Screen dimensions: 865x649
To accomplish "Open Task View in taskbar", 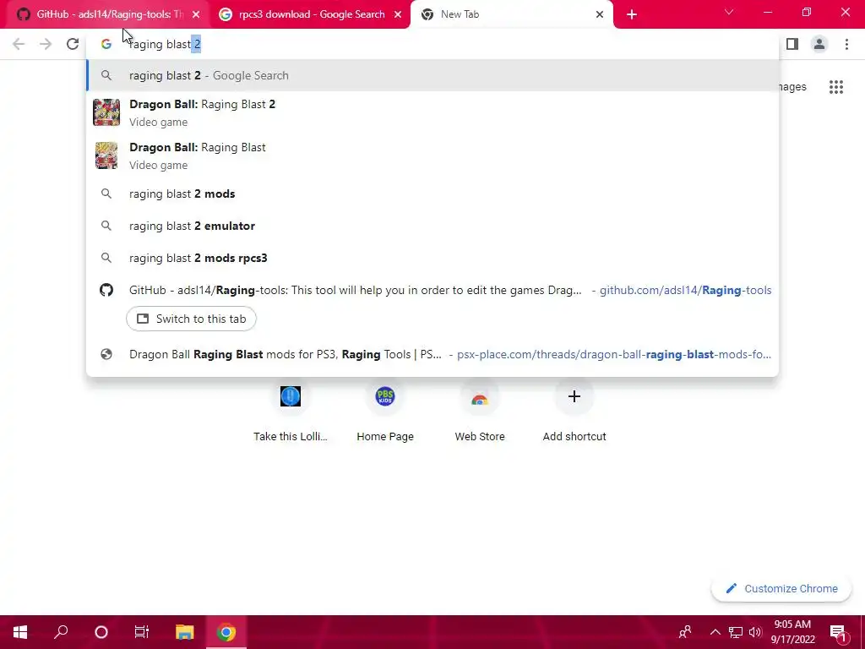I will [x=142, y=632].
